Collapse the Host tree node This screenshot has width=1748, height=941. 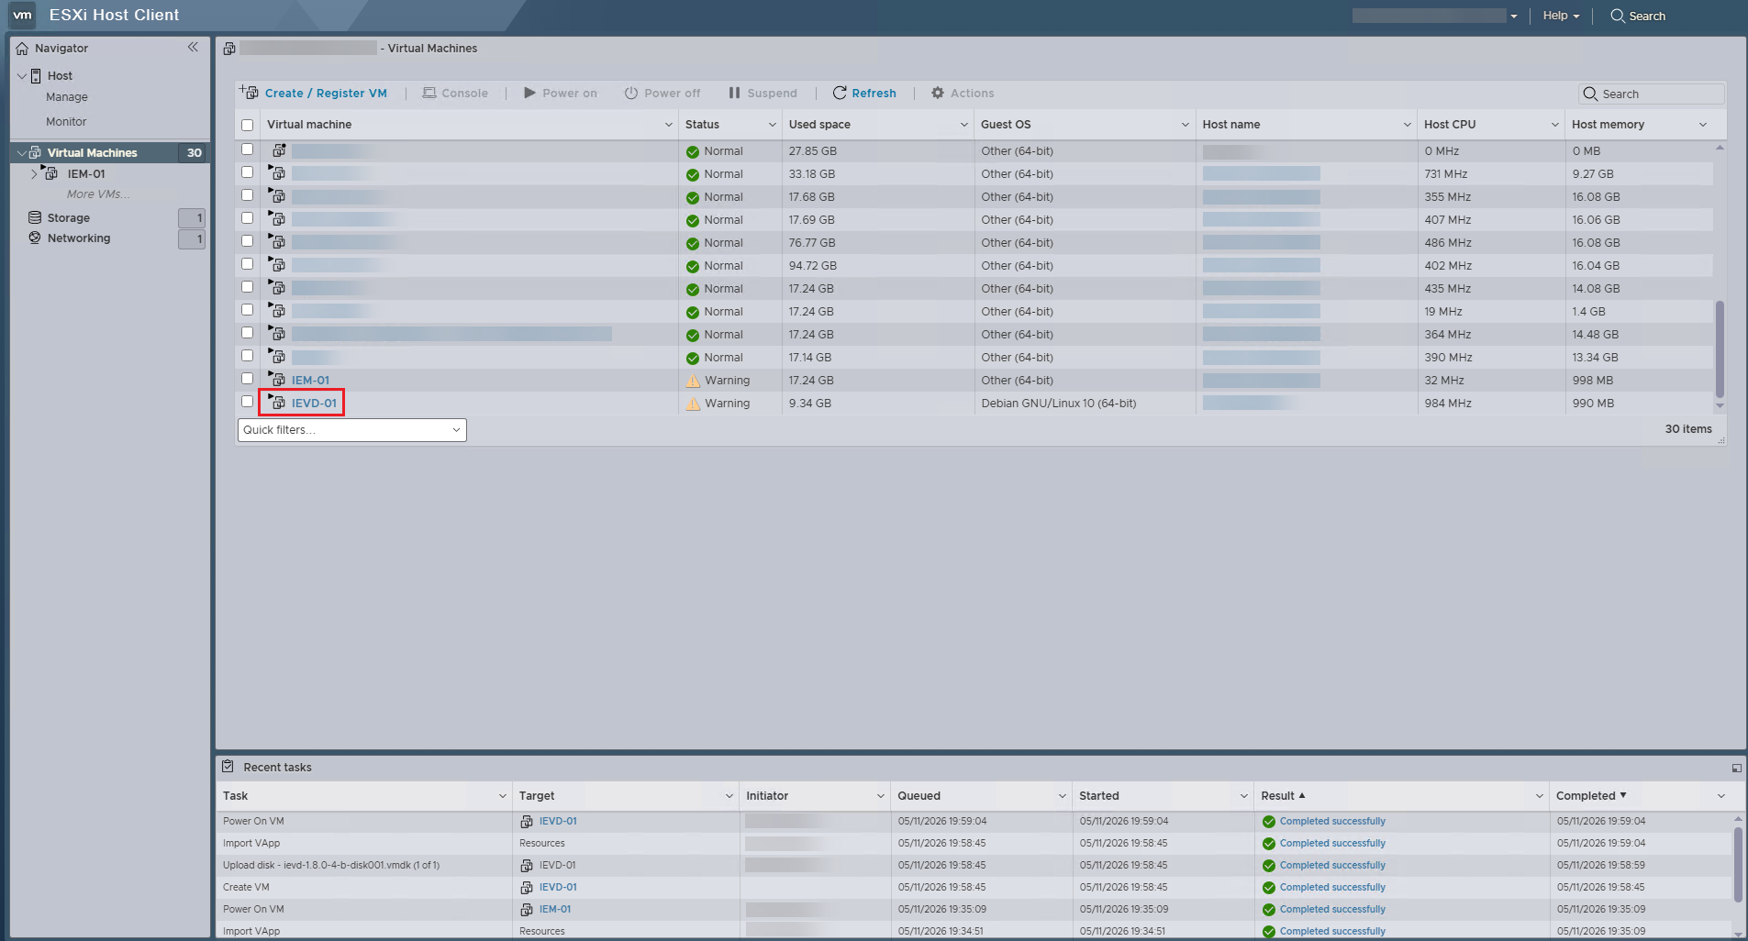tap(22, 76)
